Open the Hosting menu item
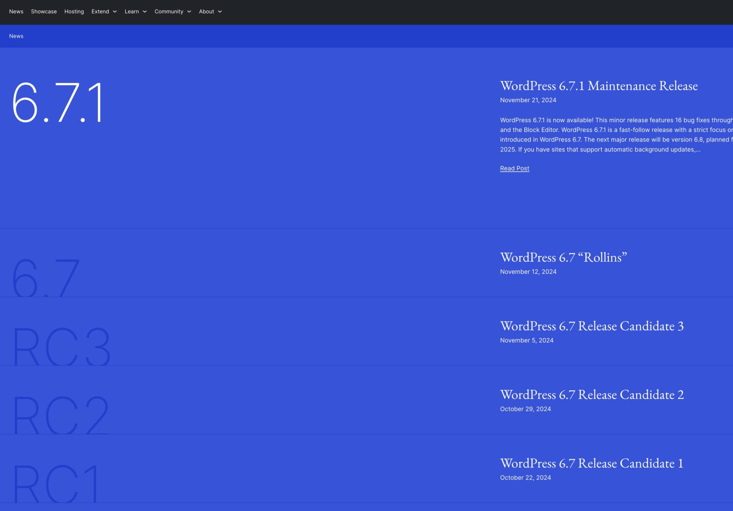The width and height of the screenshot is (733, 511). (74, 12)
